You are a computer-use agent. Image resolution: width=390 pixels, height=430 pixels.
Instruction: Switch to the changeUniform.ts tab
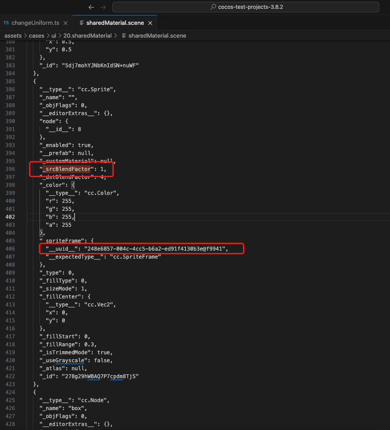point(35,23)
